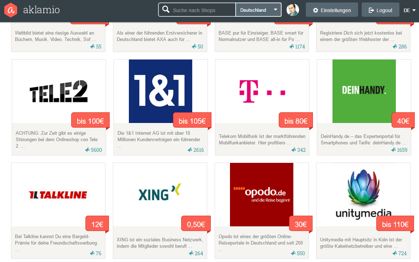Click the 1174 recommendations count
This screenshot has height=262, width=419.
(300, 47)
